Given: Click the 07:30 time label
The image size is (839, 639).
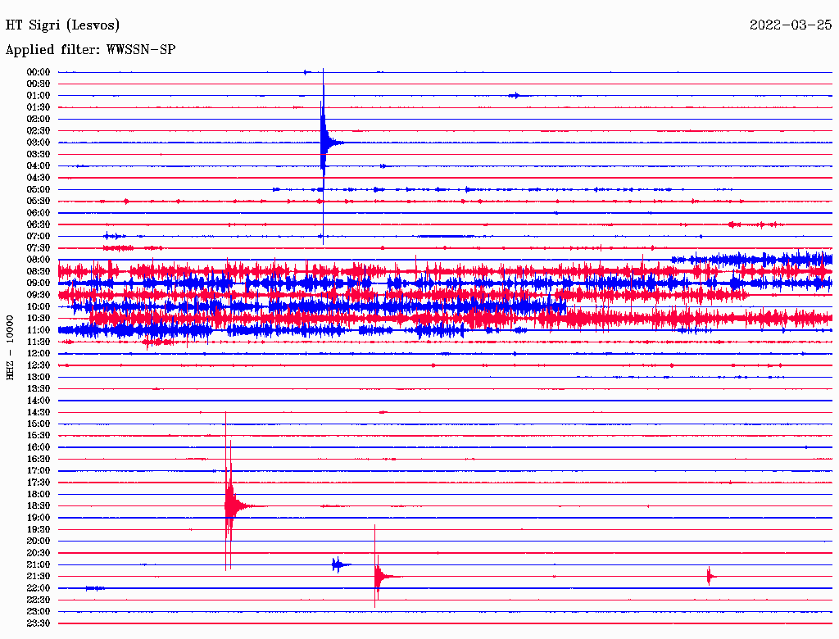Looking at the screenshot, I should pyautogui.click(x=39, y=248).
